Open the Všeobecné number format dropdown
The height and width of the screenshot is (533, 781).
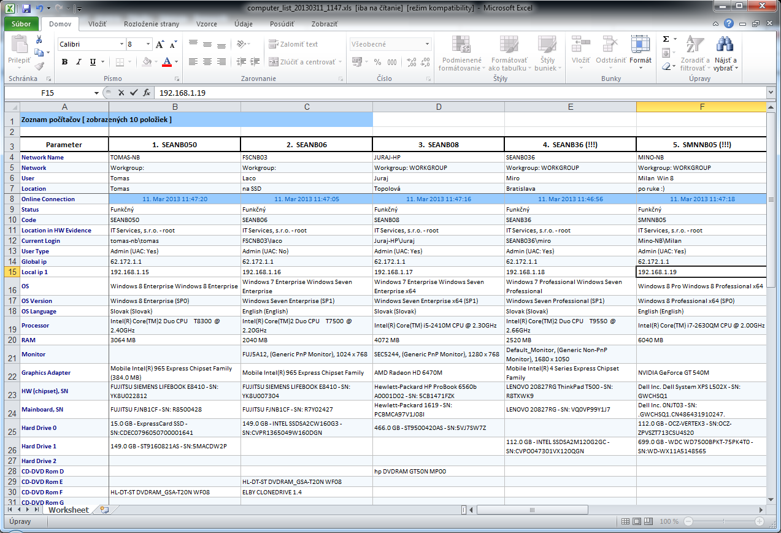[x=428, y=44]
